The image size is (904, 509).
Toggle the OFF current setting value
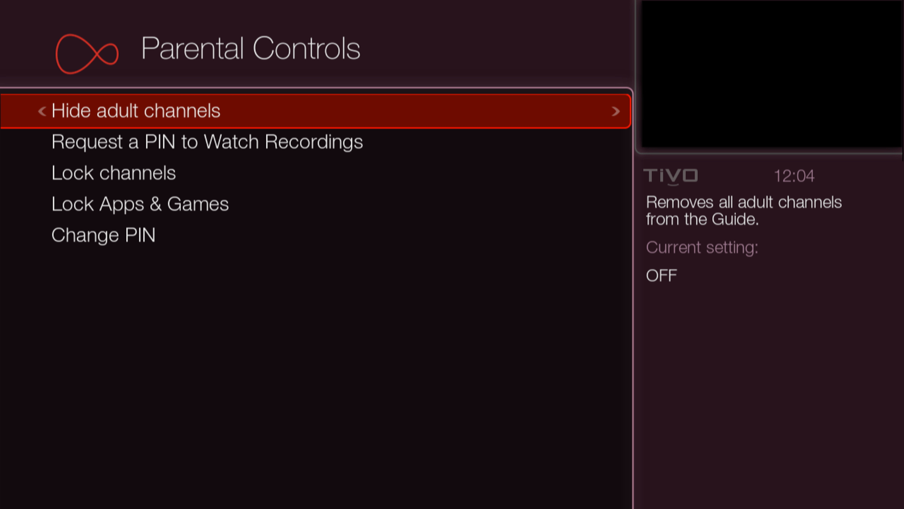tap(661, 276)
